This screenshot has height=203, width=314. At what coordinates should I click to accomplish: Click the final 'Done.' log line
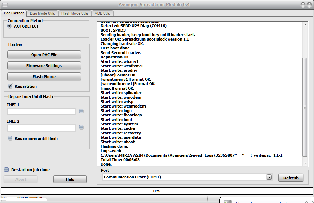tap(106, 164)
